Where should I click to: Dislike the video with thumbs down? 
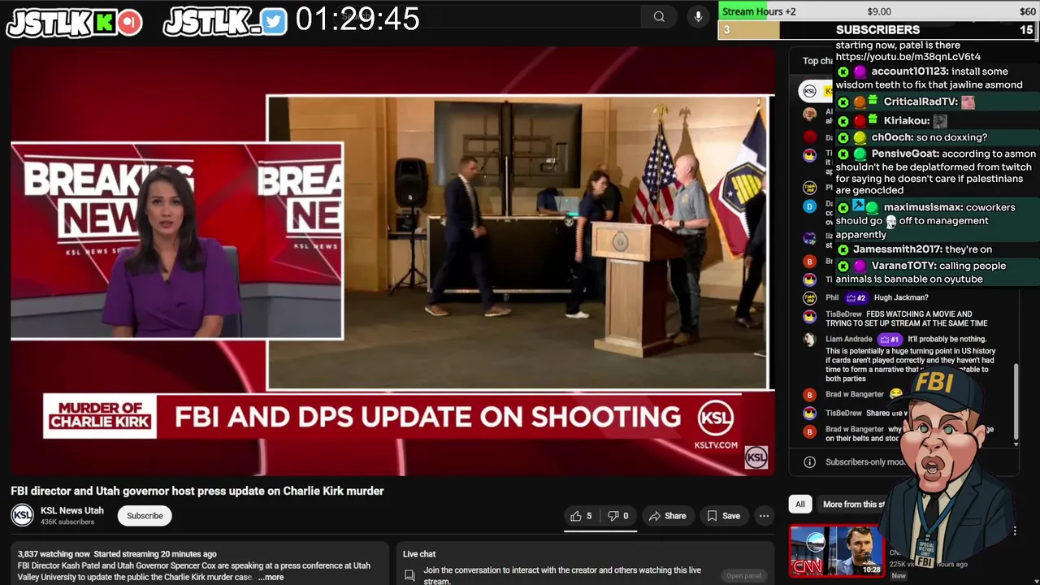pos(618,516)
